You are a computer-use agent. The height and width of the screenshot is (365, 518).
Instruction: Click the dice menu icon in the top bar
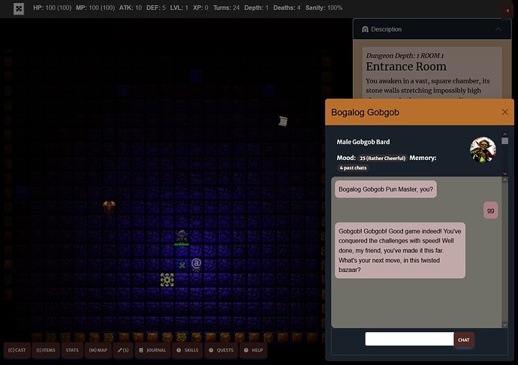tap(19, 9)
